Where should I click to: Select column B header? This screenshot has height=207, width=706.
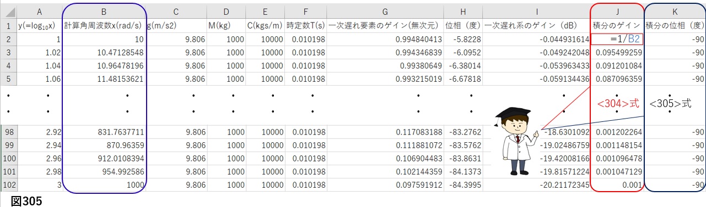(x=104, y=12)
